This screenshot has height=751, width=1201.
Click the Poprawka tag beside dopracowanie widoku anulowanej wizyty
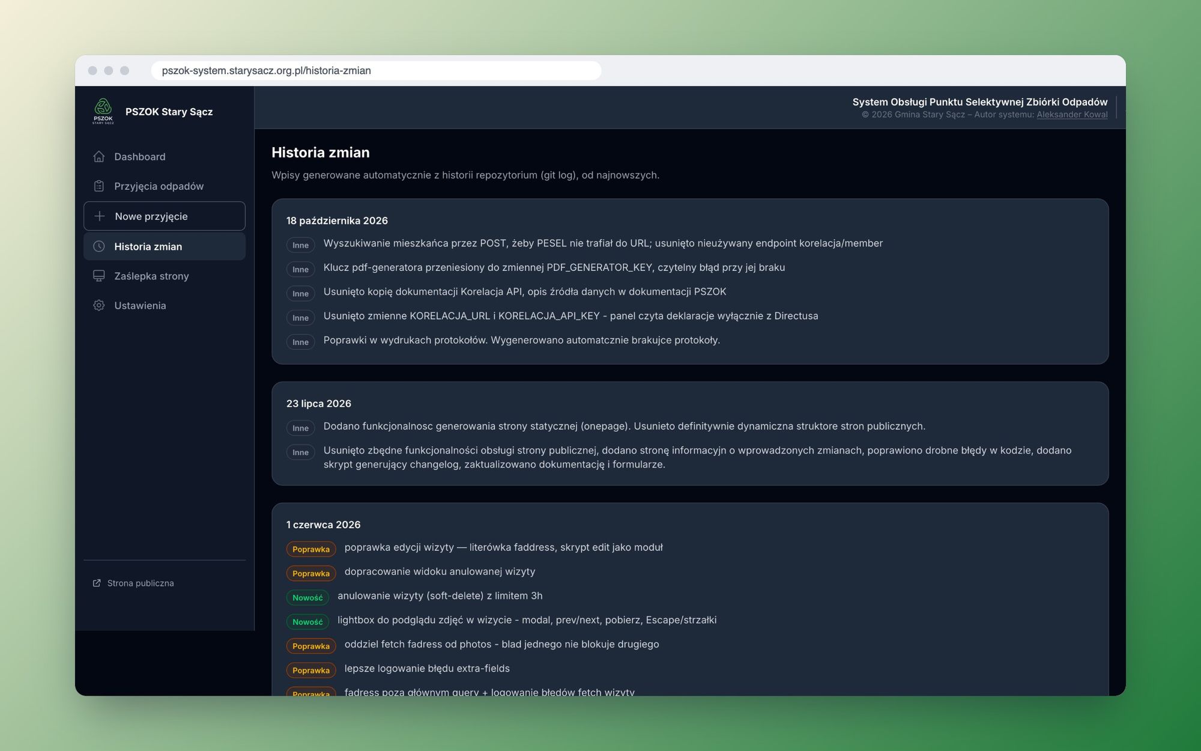click(311, 573)
